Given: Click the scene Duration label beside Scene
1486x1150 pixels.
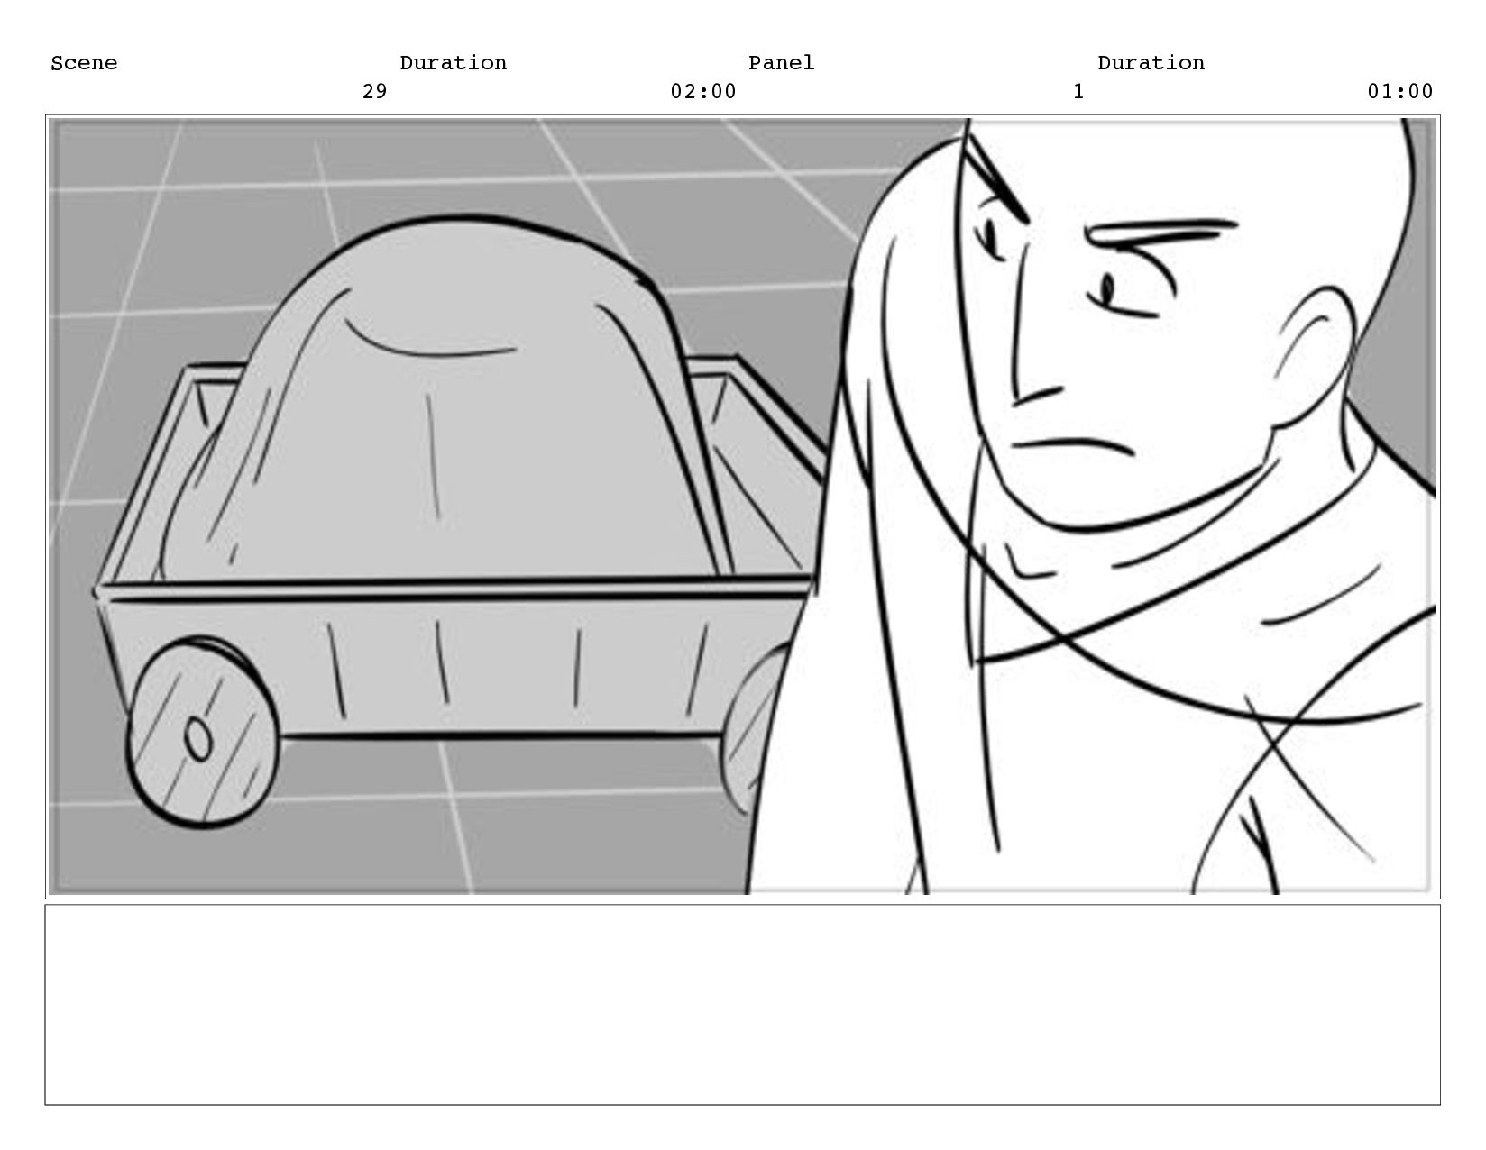Looking at the screenshot, I should 453,63.
